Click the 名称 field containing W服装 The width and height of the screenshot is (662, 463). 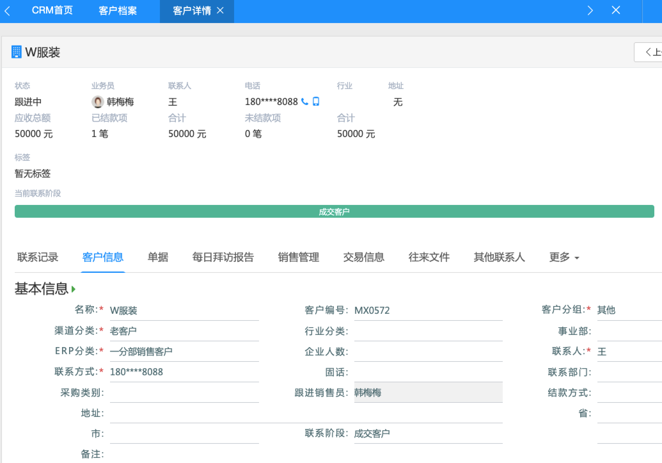184,310
